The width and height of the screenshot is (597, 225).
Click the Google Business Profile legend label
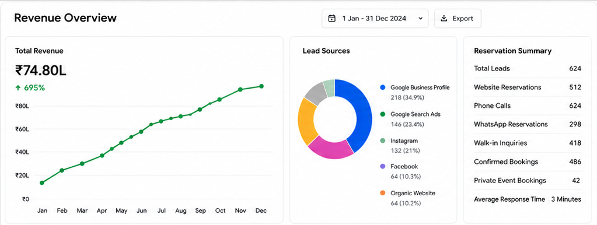(x=420, y=87)
